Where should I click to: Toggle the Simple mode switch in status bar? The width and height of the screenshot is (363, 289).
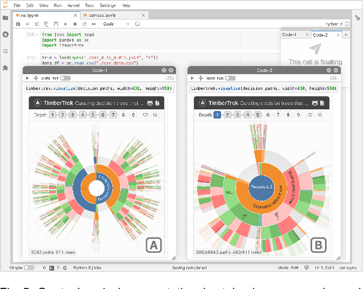(x=28, y=267)
